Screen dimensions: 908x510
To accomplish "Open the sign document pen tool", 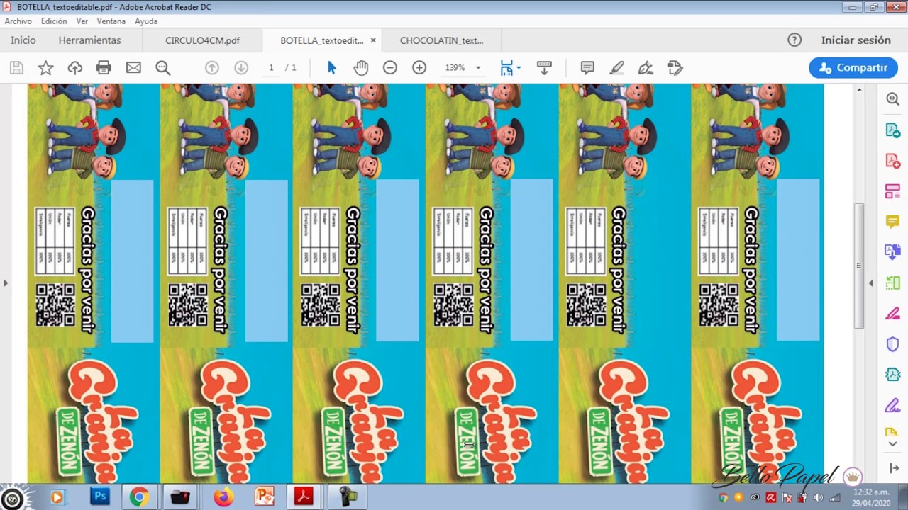I will coord(646,68).
